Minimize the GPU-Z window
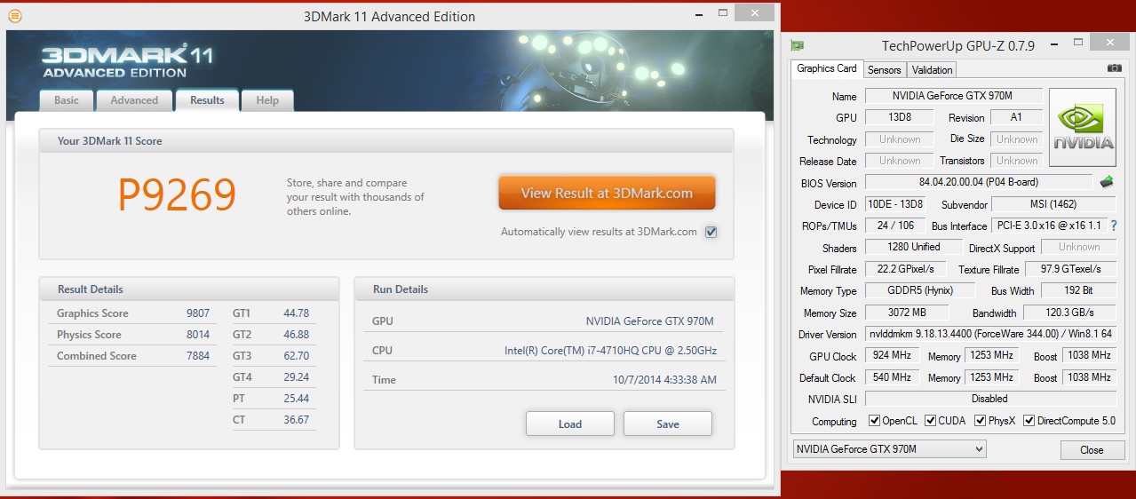1136x499 pixels. [1053, 44]
